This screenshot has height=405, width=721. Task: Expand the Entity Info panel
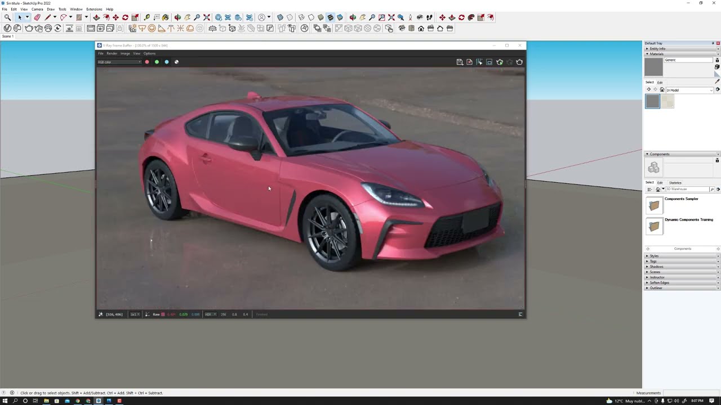coord(682,49)
